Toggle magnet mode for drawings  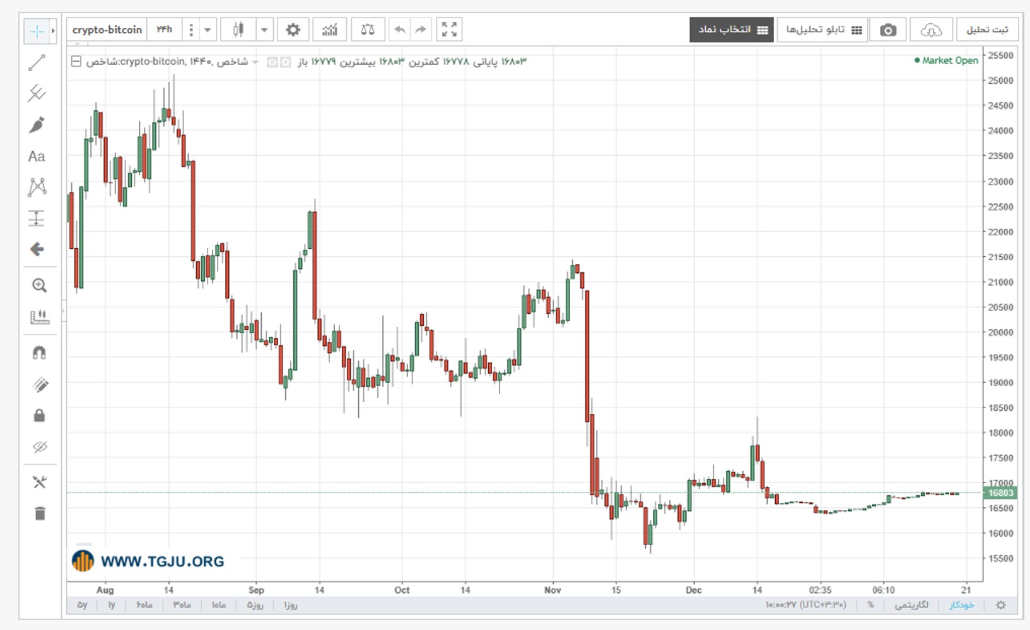tap(39, 353)
